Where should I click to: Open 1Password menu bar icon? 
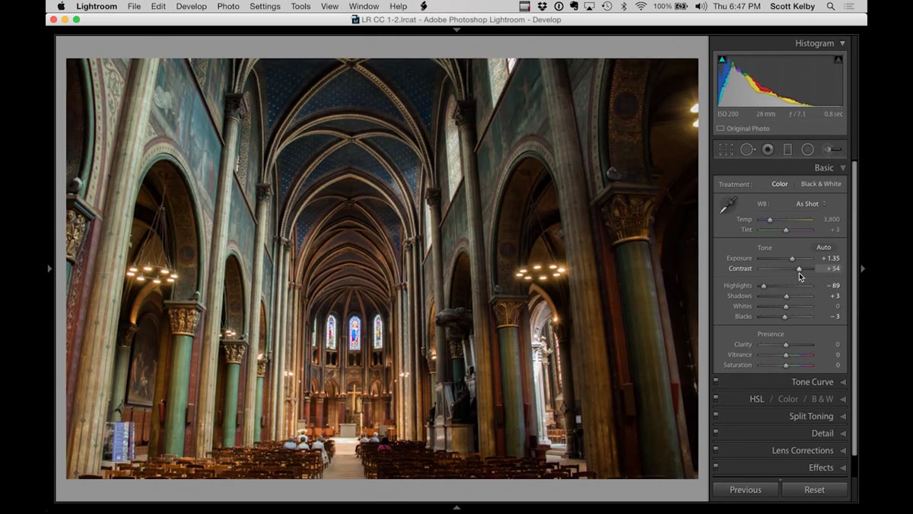[x=558, y=6]
